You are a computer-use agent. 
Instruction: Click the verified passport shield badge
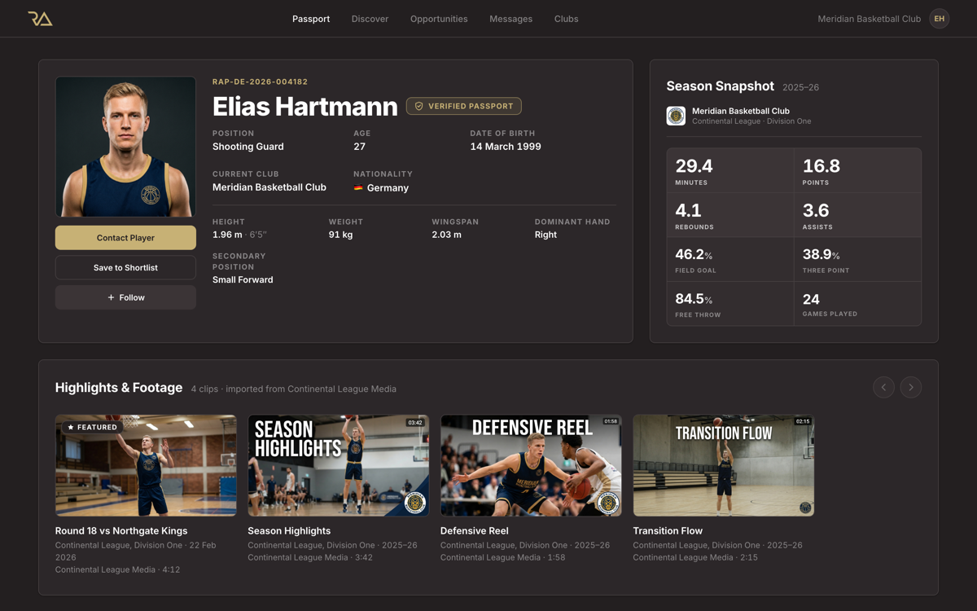[x=464, y=106]
